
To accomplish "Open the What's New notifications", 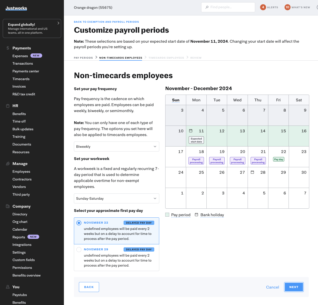I will point(288,7).
